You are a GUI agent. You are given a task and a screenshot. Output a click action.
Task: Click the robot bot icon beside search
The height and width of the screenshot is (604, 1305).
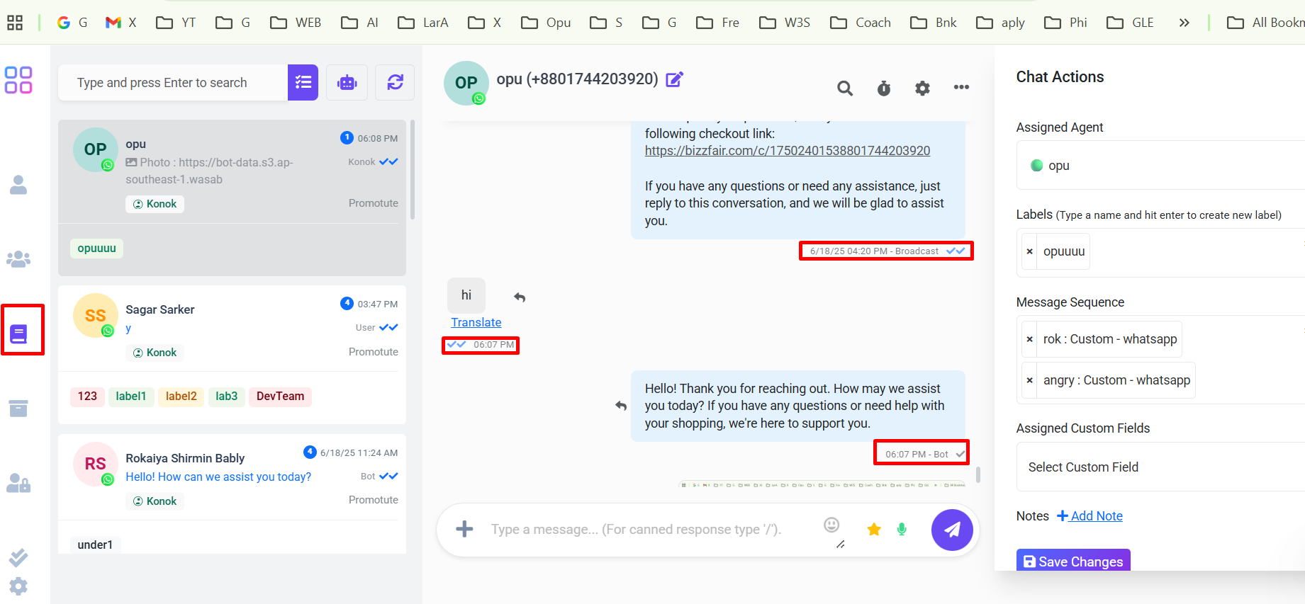pos(347,83)
